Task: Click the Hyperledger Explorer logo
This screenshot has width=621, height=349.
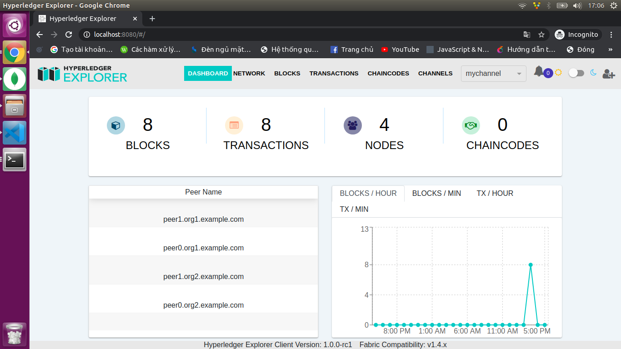Action: 82,74
